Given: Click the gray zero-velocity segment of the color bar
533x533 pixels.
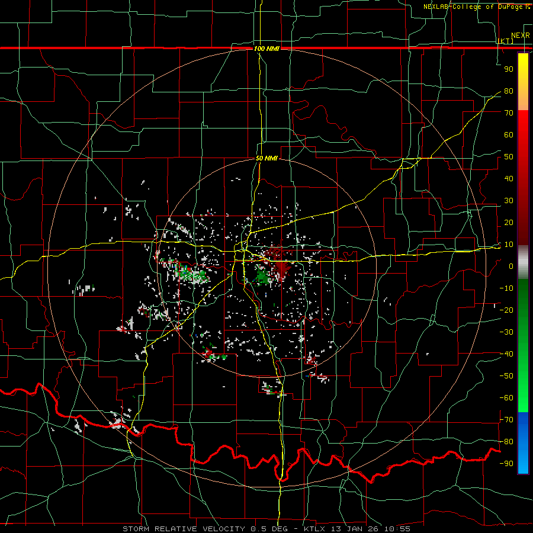Looking at the screenshot, I should point(523,262).
